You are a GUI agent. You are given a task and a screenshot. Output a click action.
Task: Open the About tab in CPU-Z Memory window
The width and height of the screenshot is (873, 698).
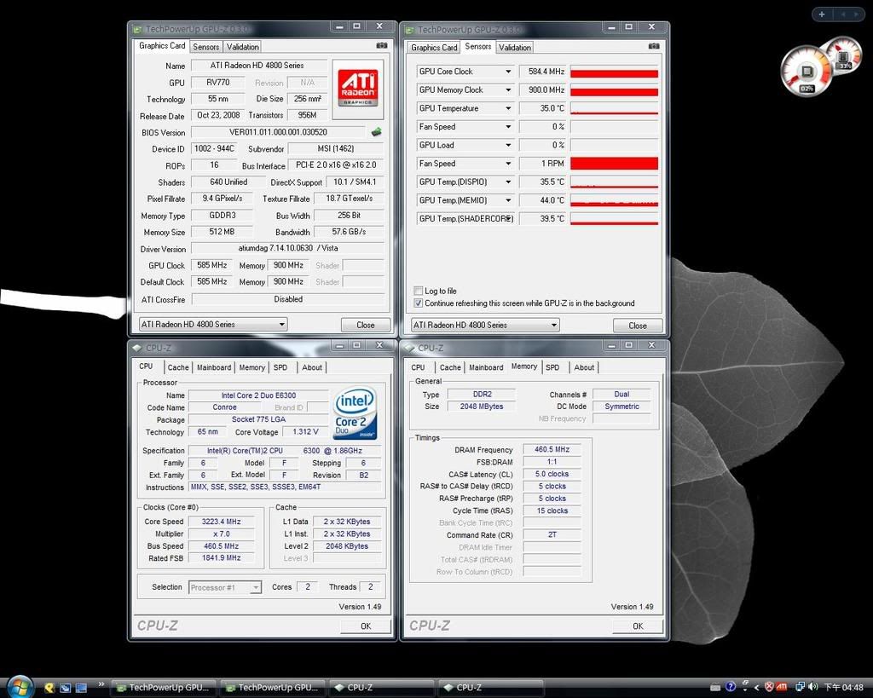pyautogui.click(x=584, y=367)
